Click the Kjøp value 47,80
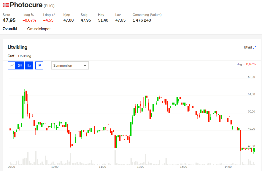262x171 pixels. (68, 20)
